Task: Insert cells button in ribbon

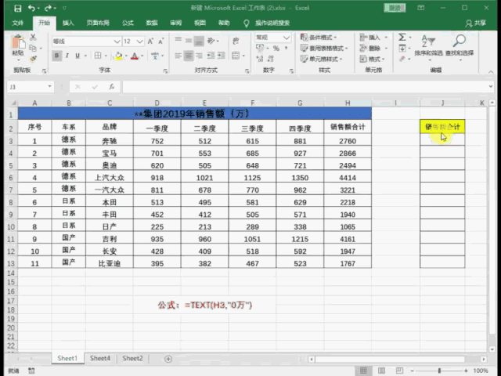Action: [373, 38]
